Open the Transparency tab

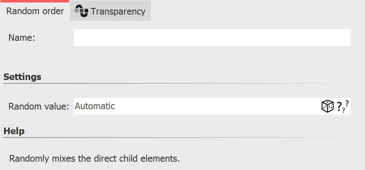pos(118,11)
